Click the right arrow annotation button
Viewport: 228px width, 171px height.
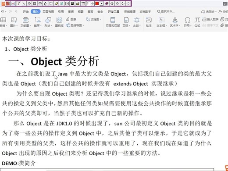(128, 4)
